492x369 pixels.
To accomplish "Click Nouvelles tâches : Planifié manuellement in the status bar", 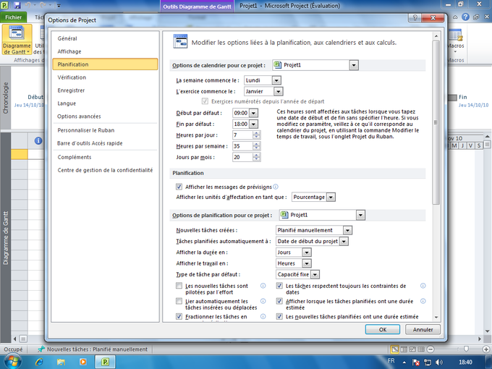I will [x=93, y=349].
